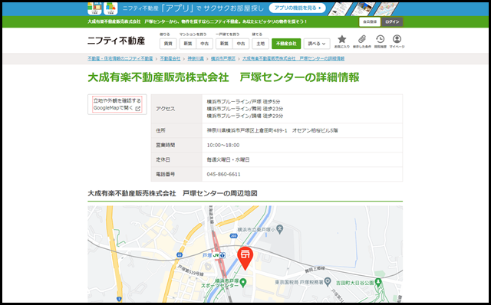Open breadcrumb link 神奈川県
Viewport: 491px width, 305px height.
pyautogui.click(x=196, y=58)
